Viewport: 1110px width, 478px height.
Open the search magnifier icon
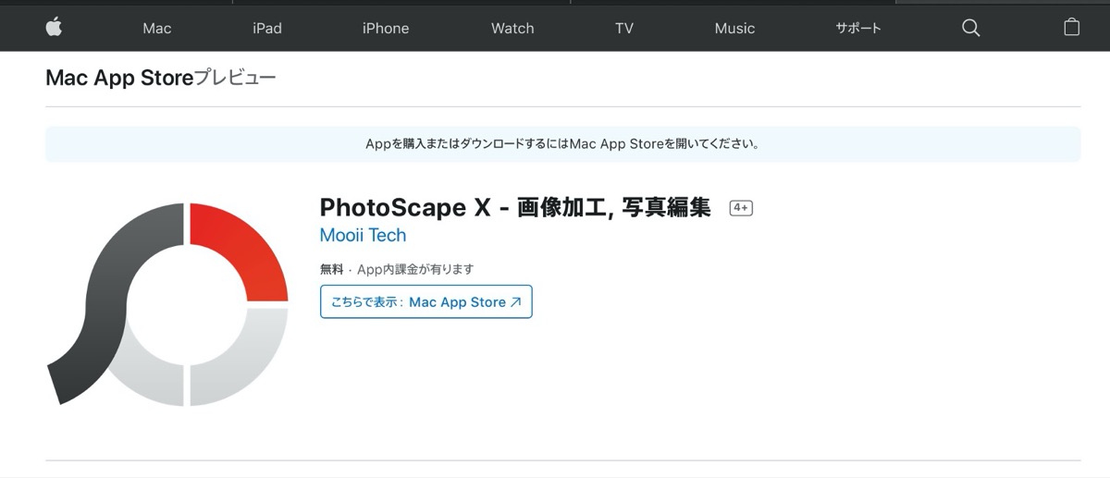(970, 28)
